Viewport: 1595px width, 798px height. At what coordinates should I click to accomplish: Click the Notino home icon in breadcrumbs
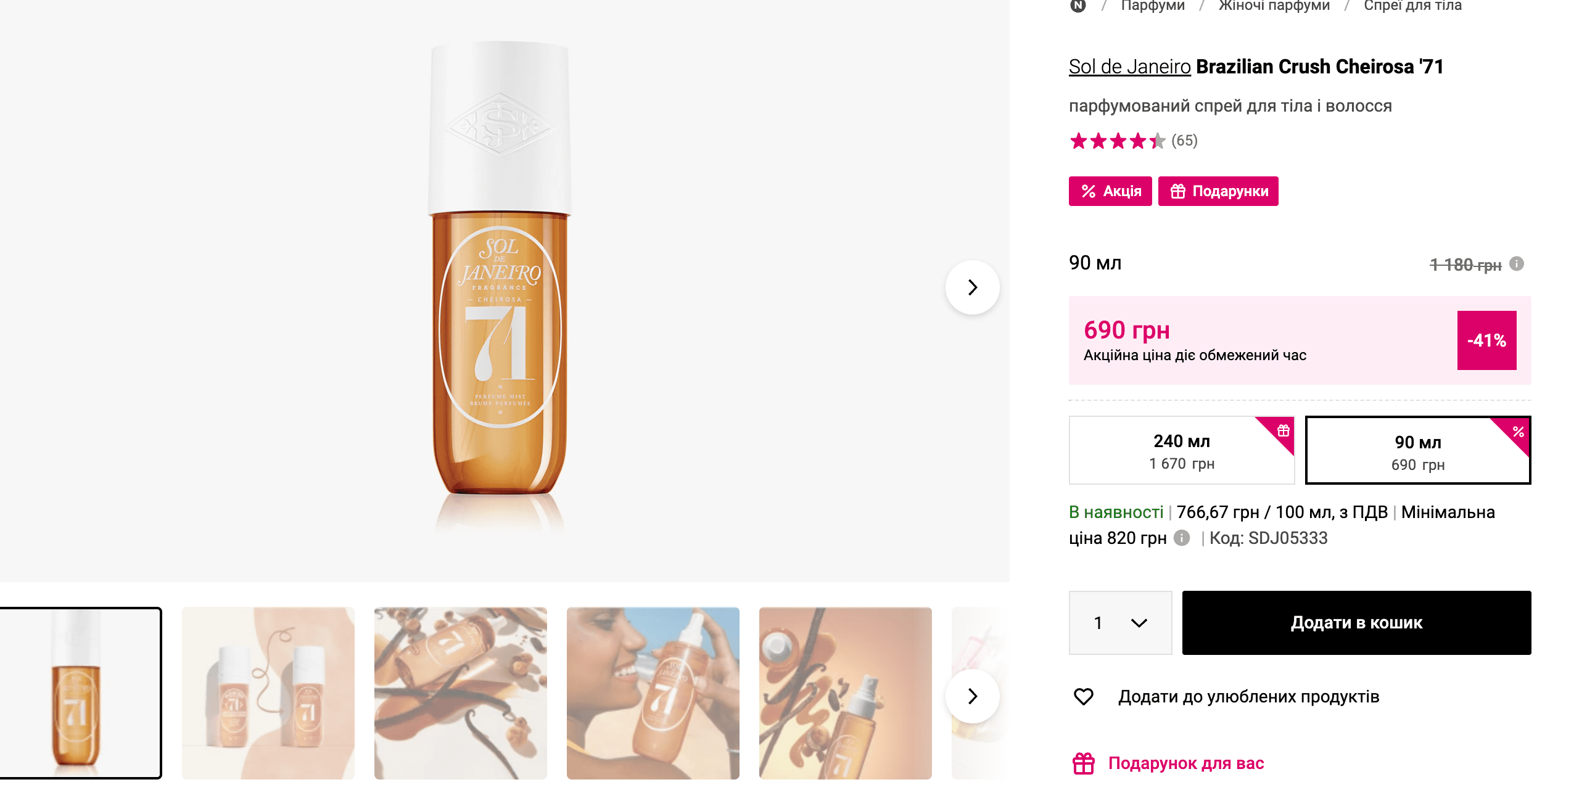tap(1078, 6)
